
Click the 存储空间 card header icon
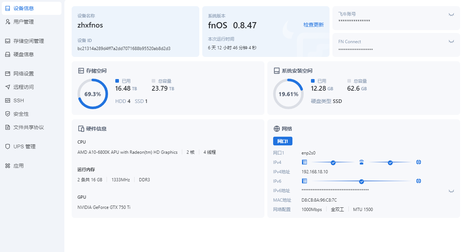[81, 71]
